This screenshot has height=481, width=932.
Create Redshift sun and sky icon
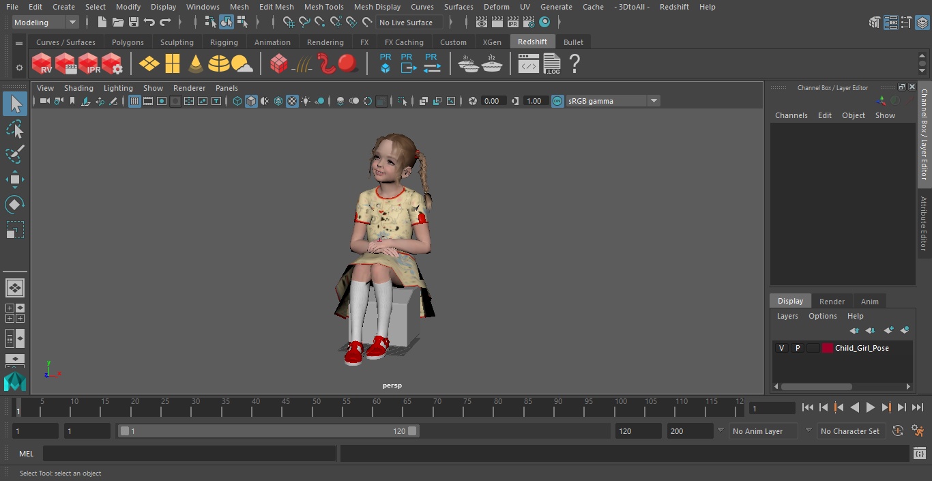pos(242,64)
